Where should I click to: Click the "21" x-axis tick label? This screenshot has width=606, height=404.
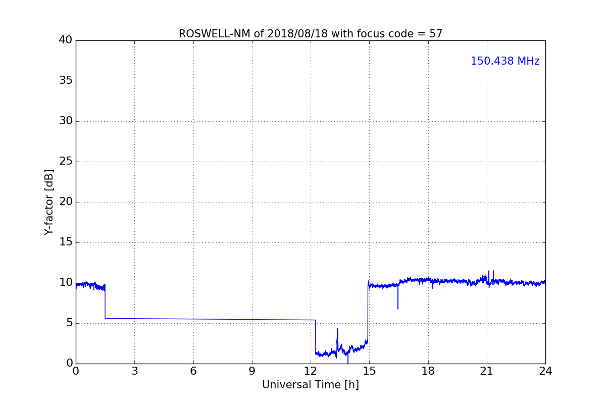pos(487,371)
